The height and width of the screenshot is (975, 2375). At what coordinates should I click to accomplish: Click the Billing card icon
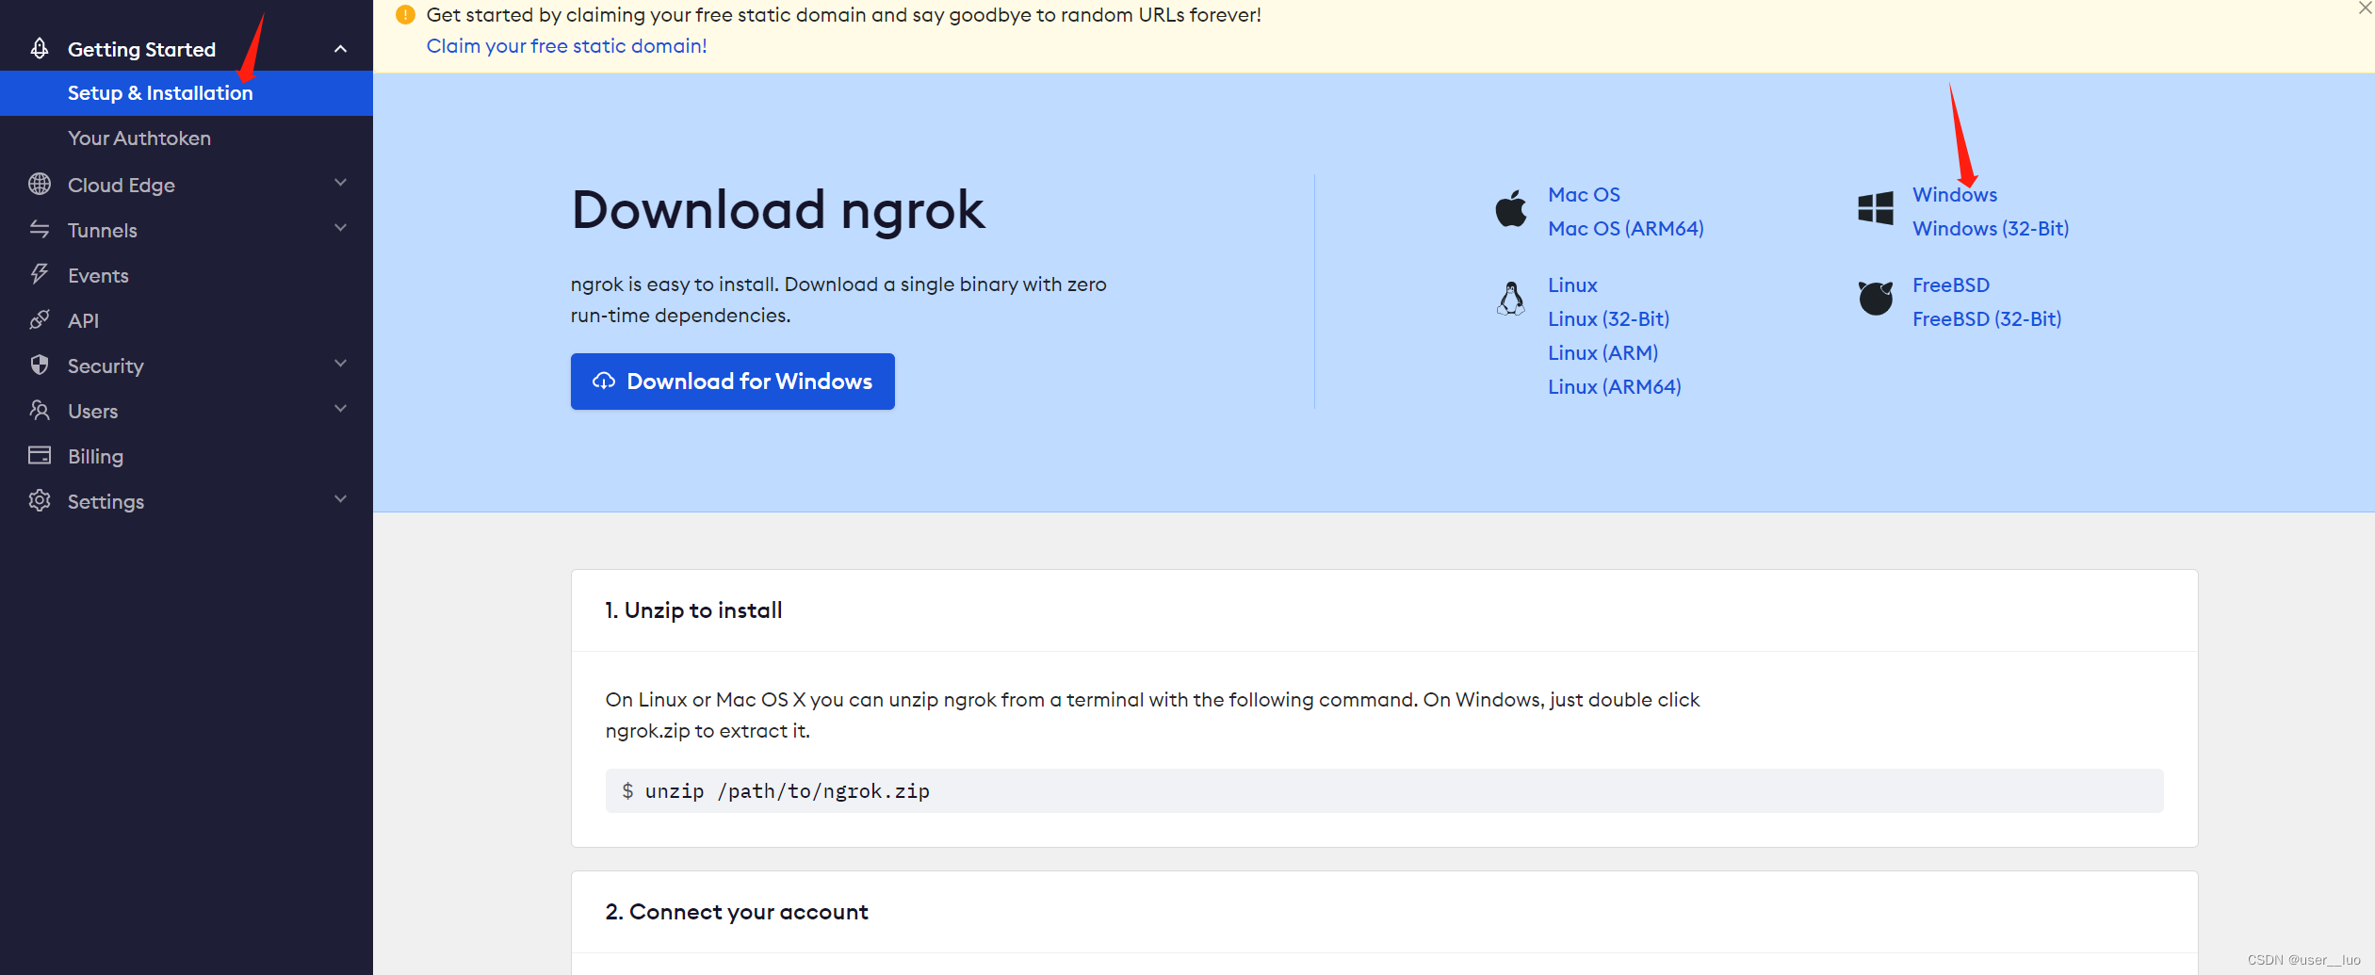coord(40,455)
